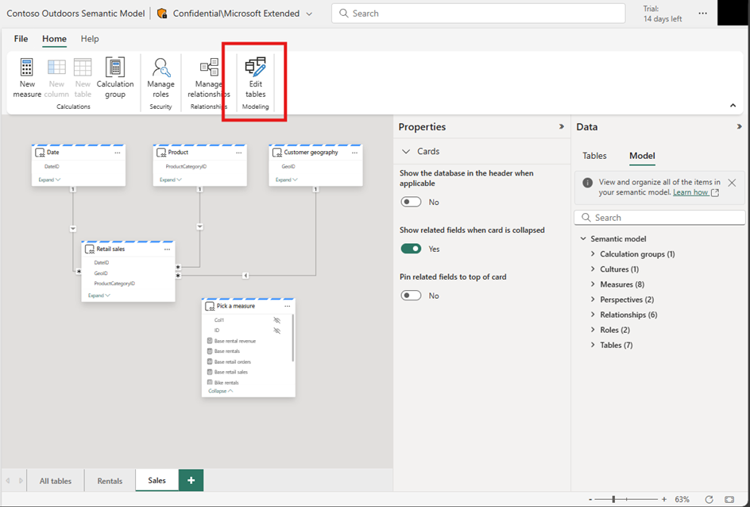Collapse the Semantic model tree node

tap(583, 238)
